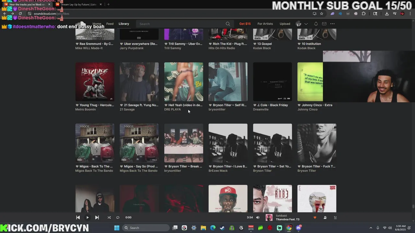Unlike '13 Gospel' via its heart icon
This screenshot has height=233, width=415.
255,44
